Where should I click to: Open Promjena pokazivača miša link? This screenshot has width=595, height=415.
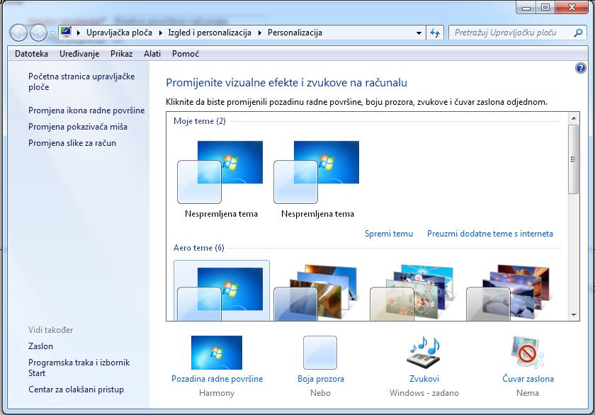tap(78, 127)
